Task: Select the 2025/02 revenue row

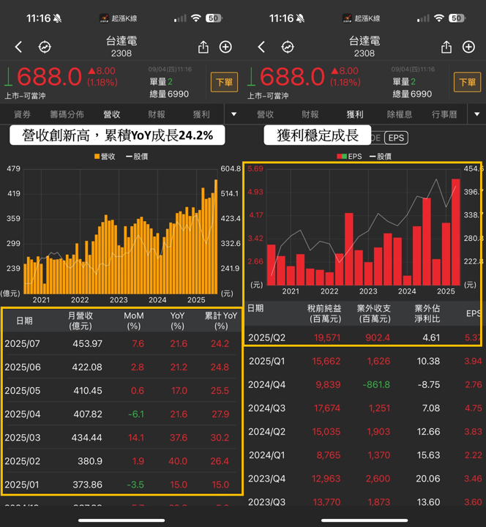Action: point(121,461)
